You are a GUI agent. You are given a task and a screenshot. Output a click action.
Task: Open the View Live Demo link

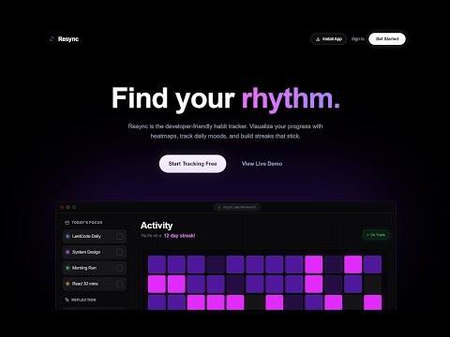point(262,164)
